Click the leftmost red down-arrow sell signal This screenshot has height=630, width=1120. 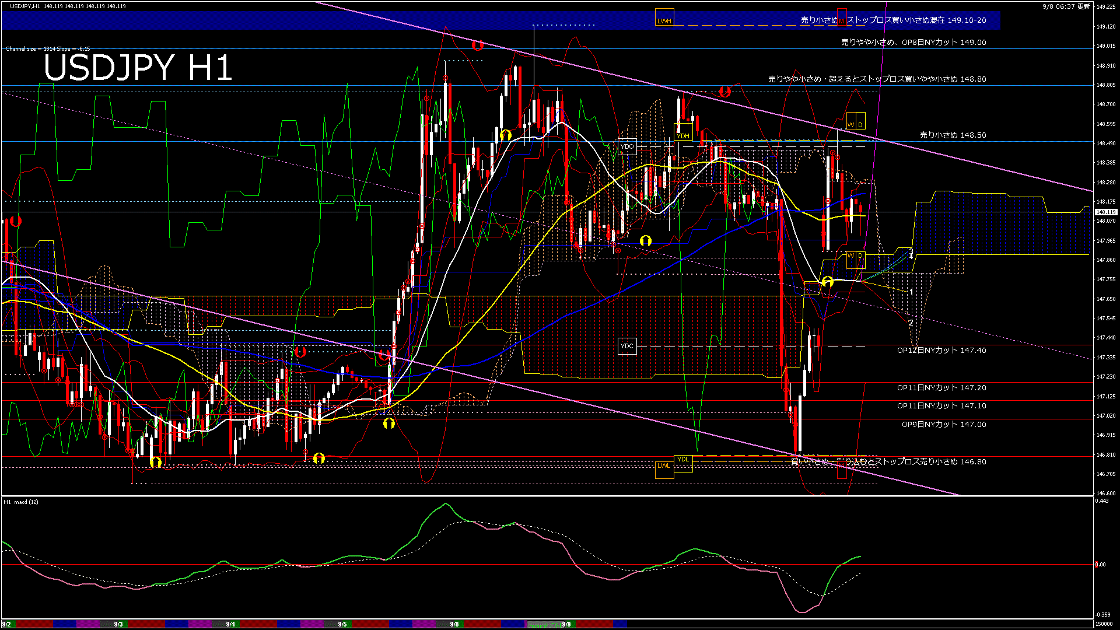16,221
